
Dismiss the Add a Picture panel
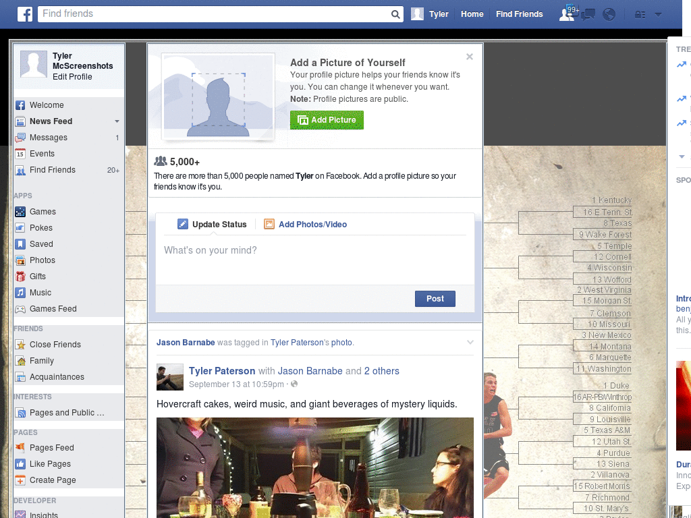[x=470, y=57]
